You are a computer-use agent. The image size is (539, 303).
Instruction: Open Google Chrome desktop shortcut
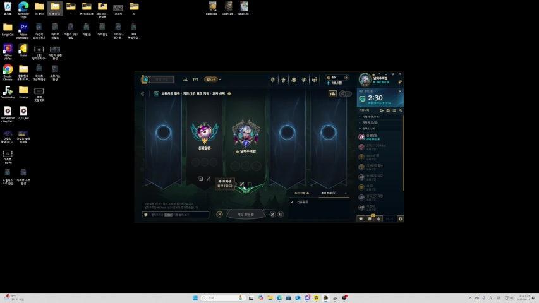pos(8,72)
